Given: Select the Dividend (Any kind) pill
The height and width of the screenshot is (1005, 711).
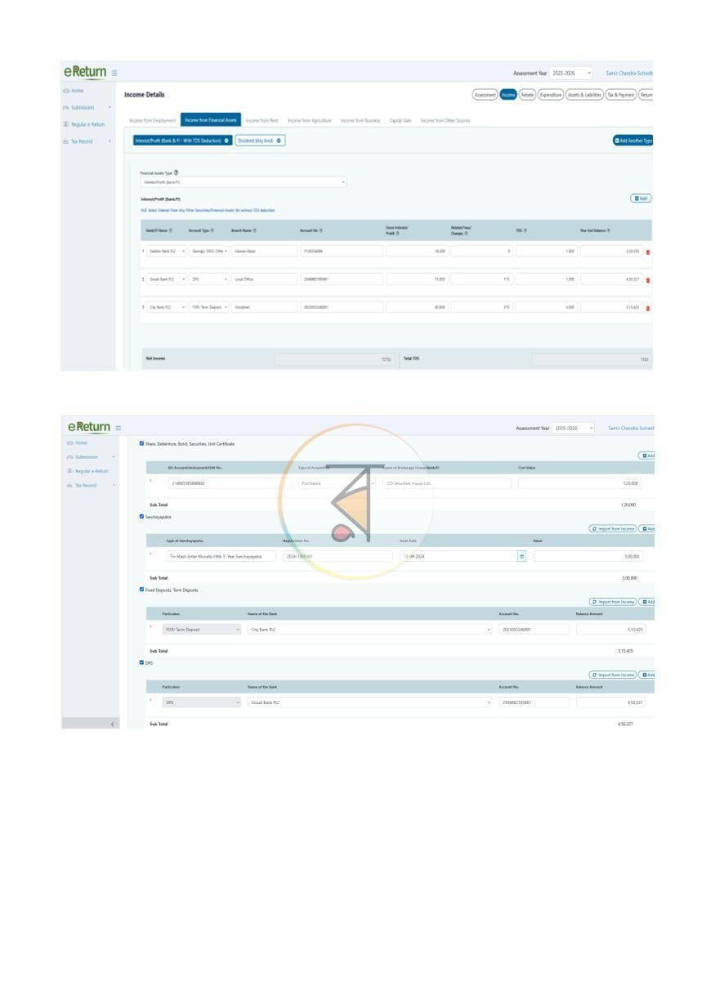Looking at the screenshot, I should coord(261,141).
